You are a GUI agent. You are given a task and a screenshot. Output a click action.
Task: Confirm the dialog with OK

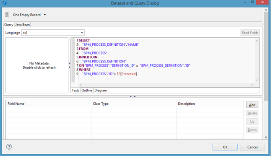coord(225,147)
